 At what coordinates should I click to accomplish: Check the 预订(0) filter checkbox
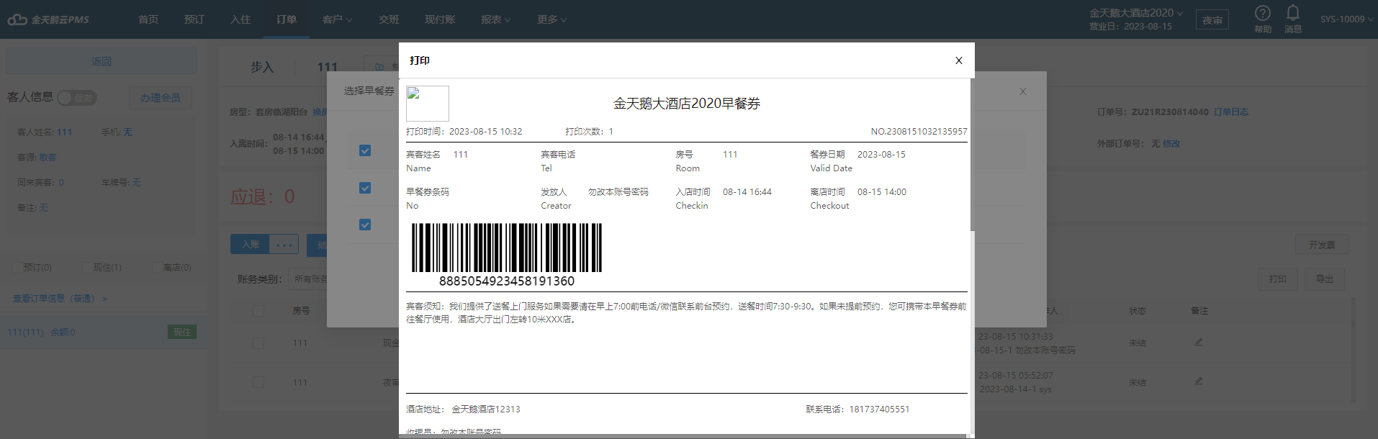tap(17, 268)
